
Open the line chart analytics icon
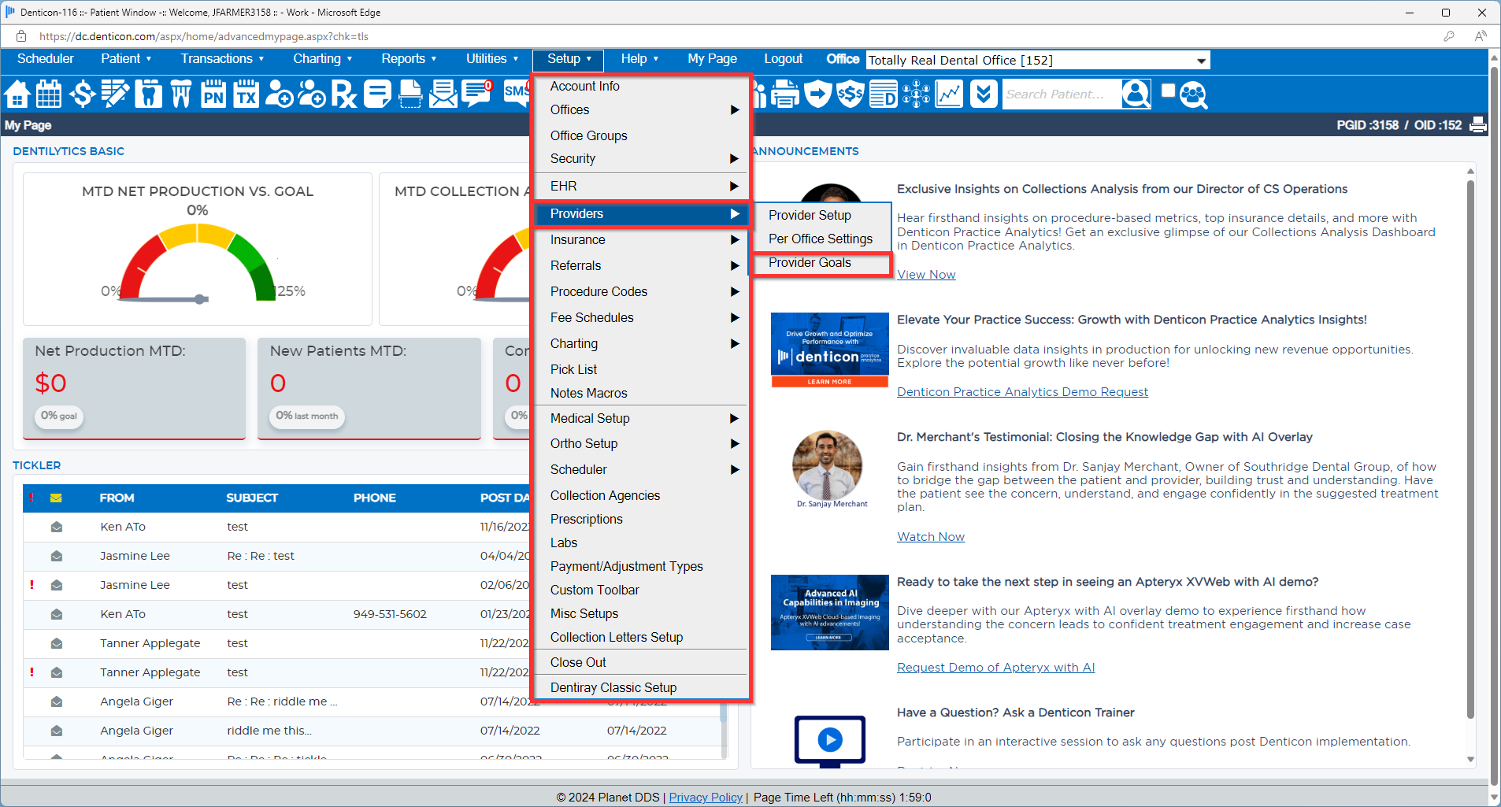[949, 94]
